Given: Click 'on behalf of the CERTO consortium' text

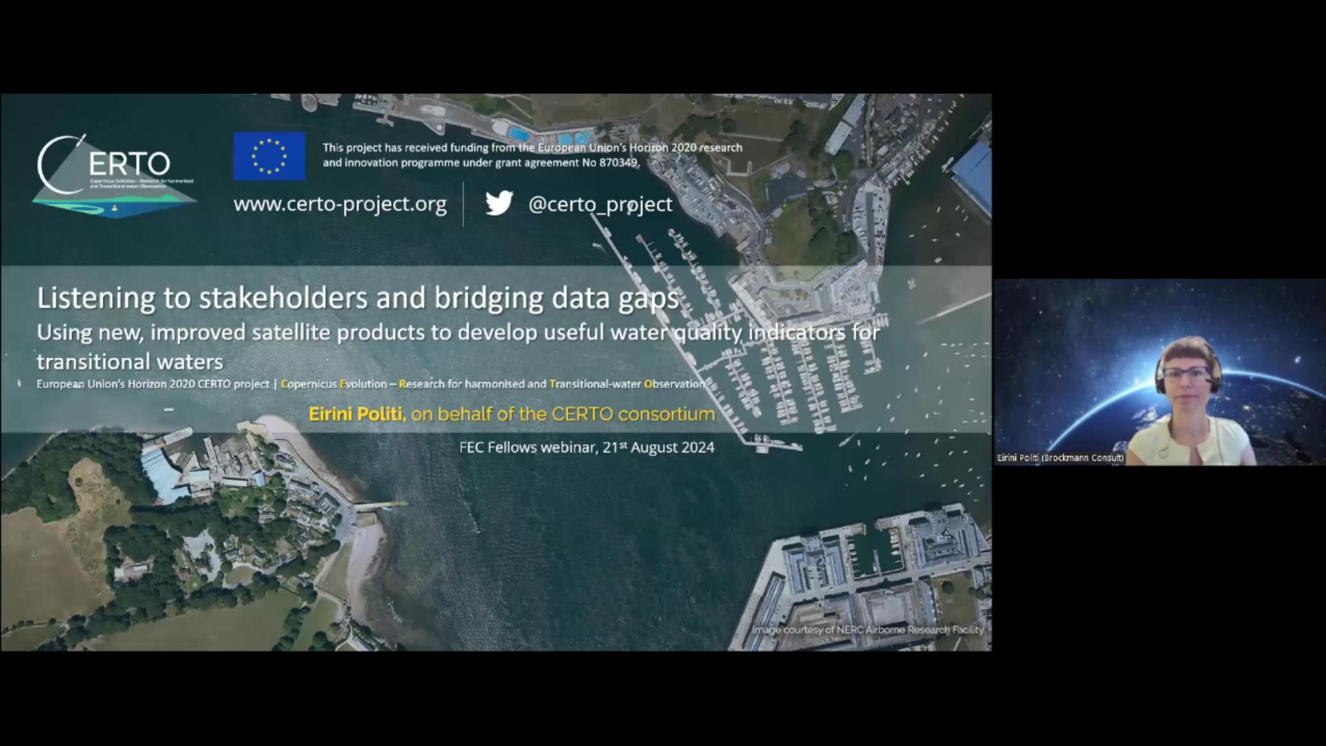Looking at the screenshot, I should (562, 414).
